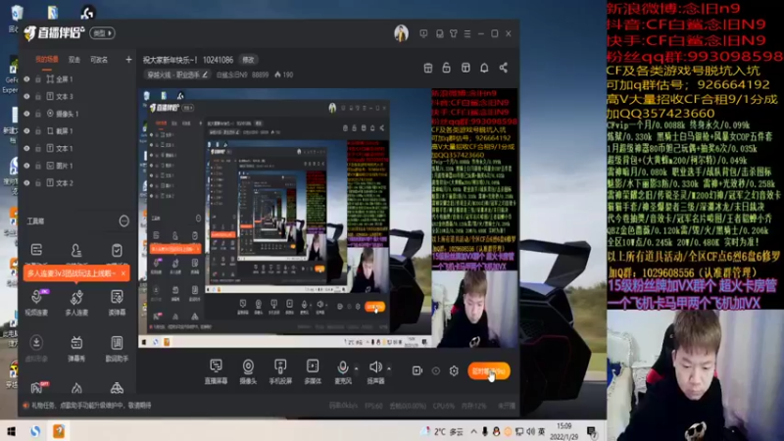This screenshot has width=784, height=441.
Task: Open the taskbar clock showing 15:09
Action: [x=564, y=431]
